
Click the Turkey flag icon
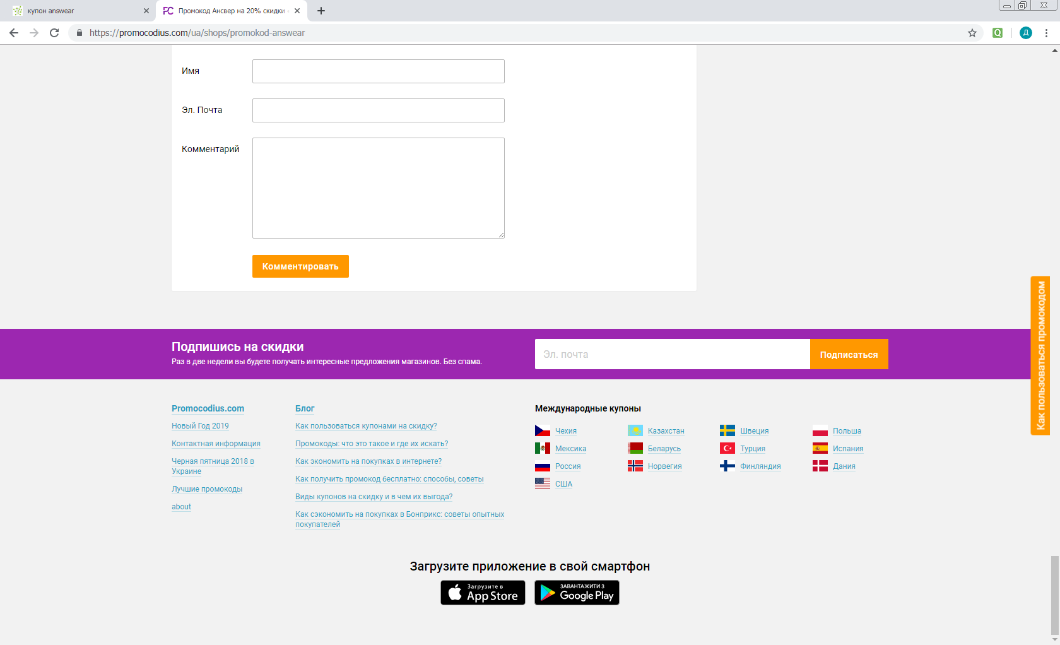click(727, 448)
